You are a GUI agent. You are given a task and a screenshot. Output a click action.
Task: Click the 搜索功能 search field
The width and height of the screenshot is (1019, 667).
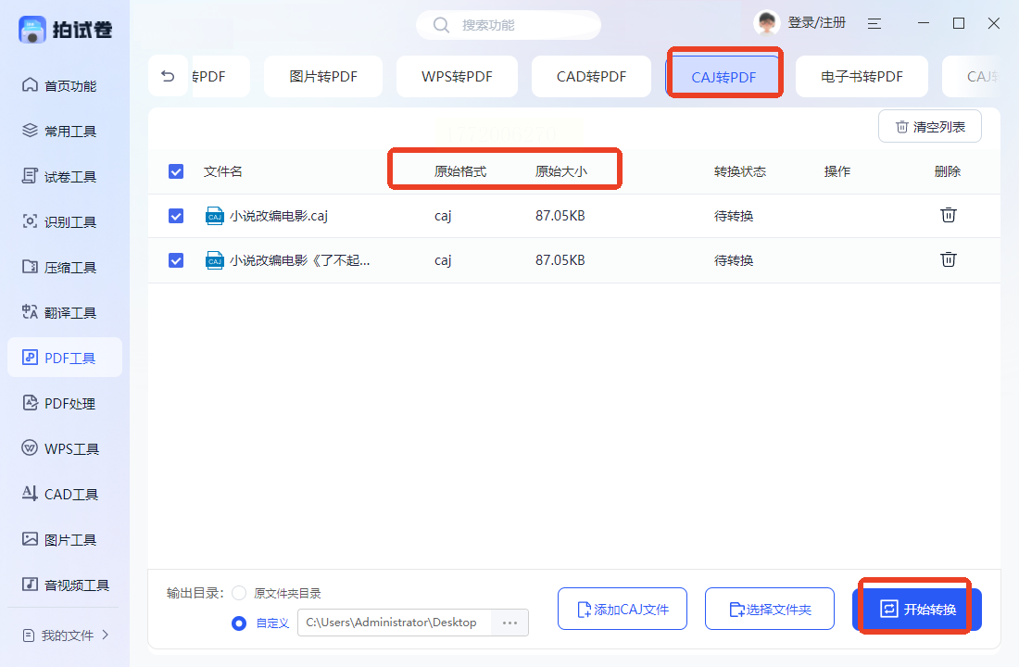point(508,25)
